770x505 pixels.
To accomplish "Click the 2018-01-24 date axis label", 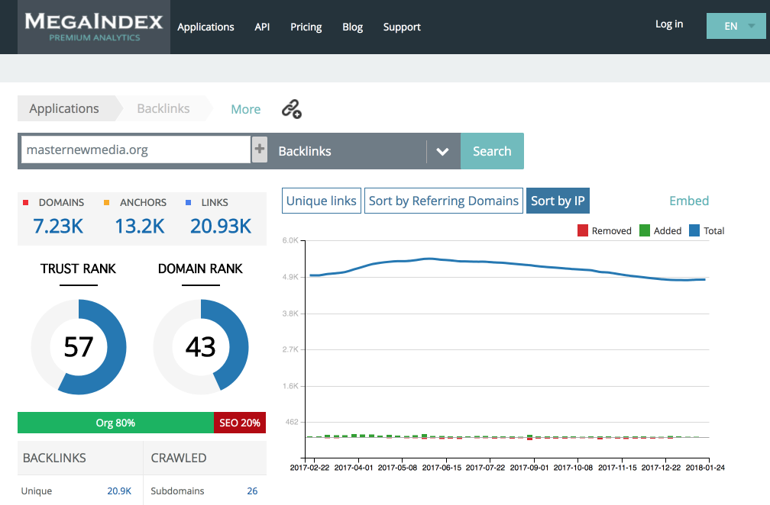I will click(705, 468).
